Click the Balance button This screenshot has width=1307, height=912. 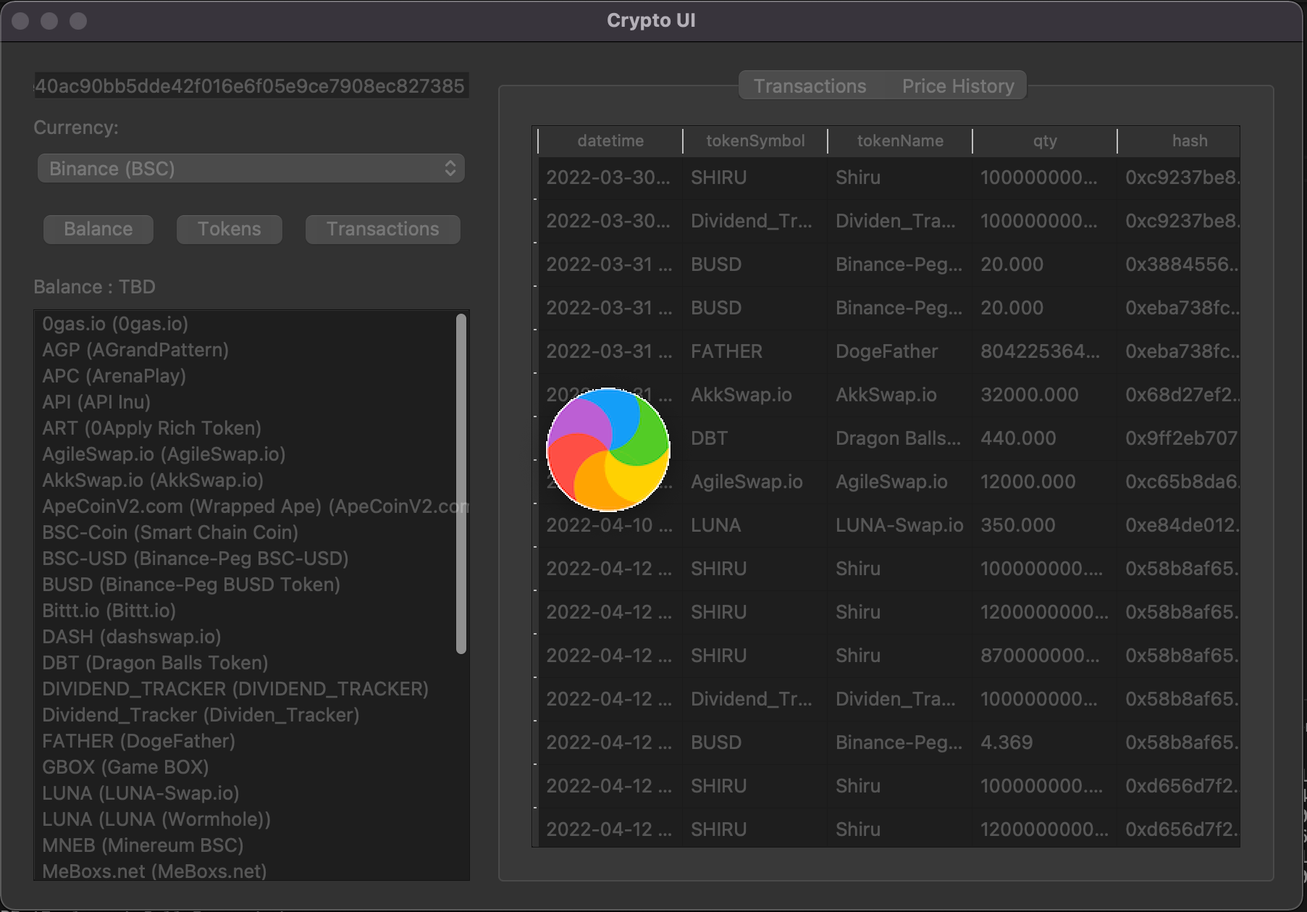(98, 229)
